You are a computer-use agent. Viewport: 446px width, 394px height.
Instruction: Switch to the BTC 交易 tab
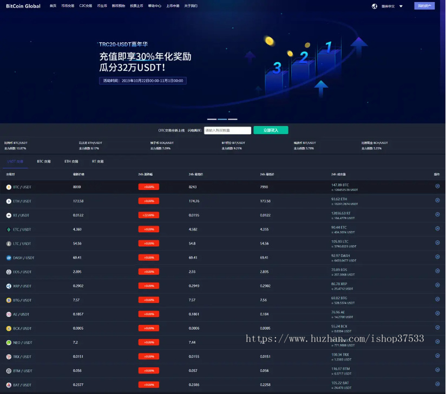coord(44,162)
